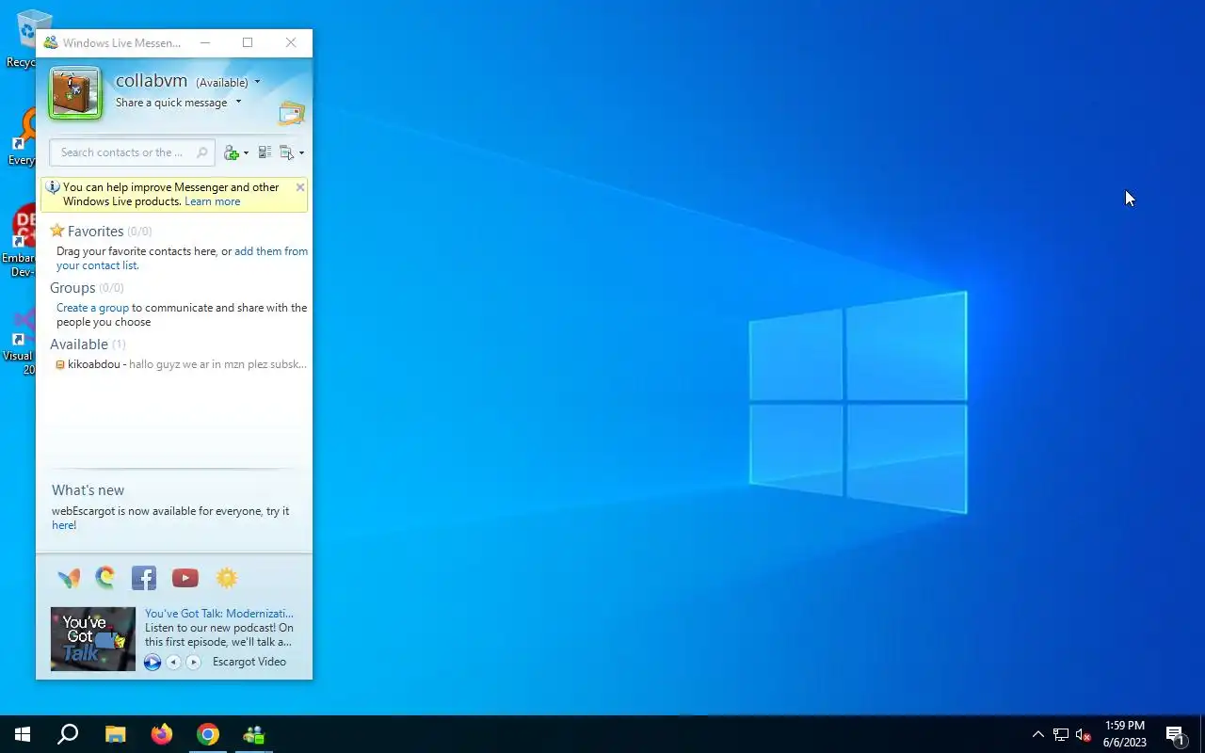Focus the Search contacts field
This screenshot has height=753, width=1205.
132,152
